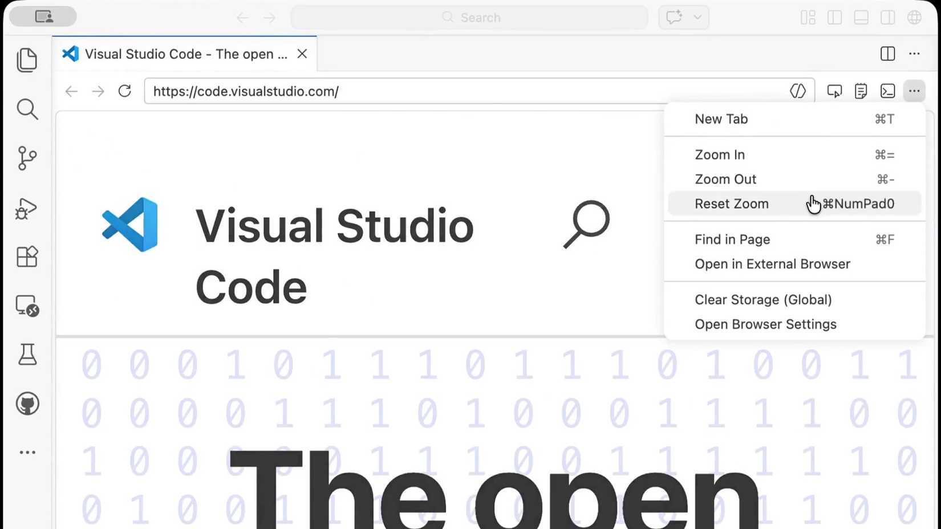Screen dimensions: 941x529
Task: Open Run and Debug view
Action: tap(26, 208)
